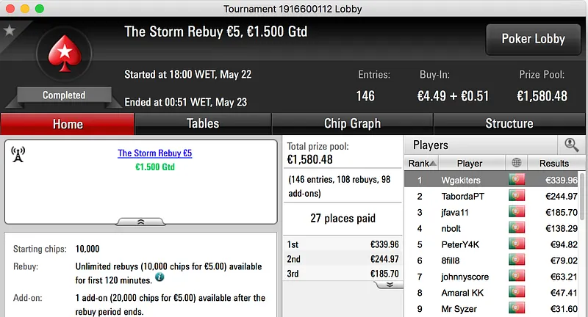Expand the full prize payouts list
The height and width of the screenshot is (317, 588).
click(389, 284)
